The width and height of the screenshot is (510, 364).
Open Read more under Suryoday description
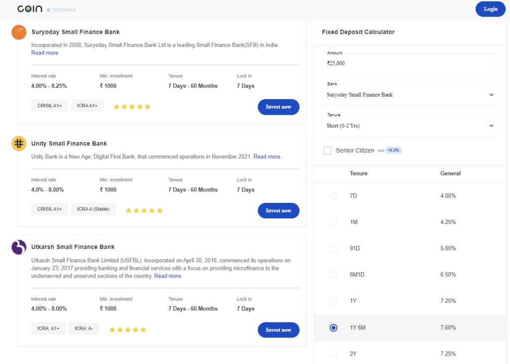point(44,53)
